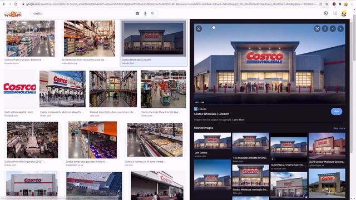Open Costco canopy entrance thumbnail in bottom row
This screenshot has height=200, width=356.
point(157,186)
